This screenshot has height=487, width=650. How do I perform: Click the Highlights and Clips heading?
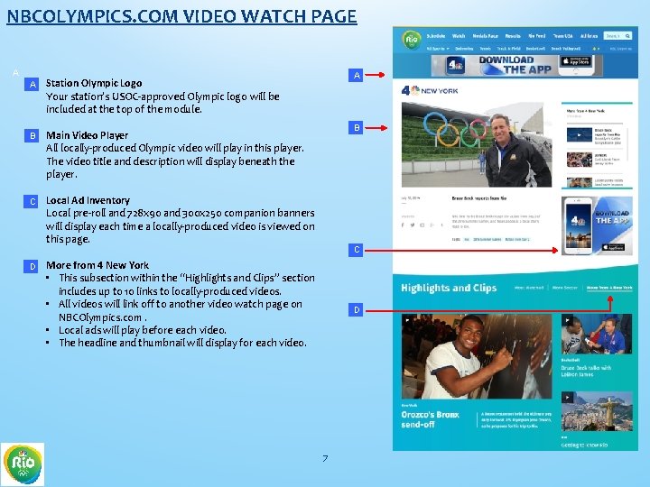[x=449, y=288]
